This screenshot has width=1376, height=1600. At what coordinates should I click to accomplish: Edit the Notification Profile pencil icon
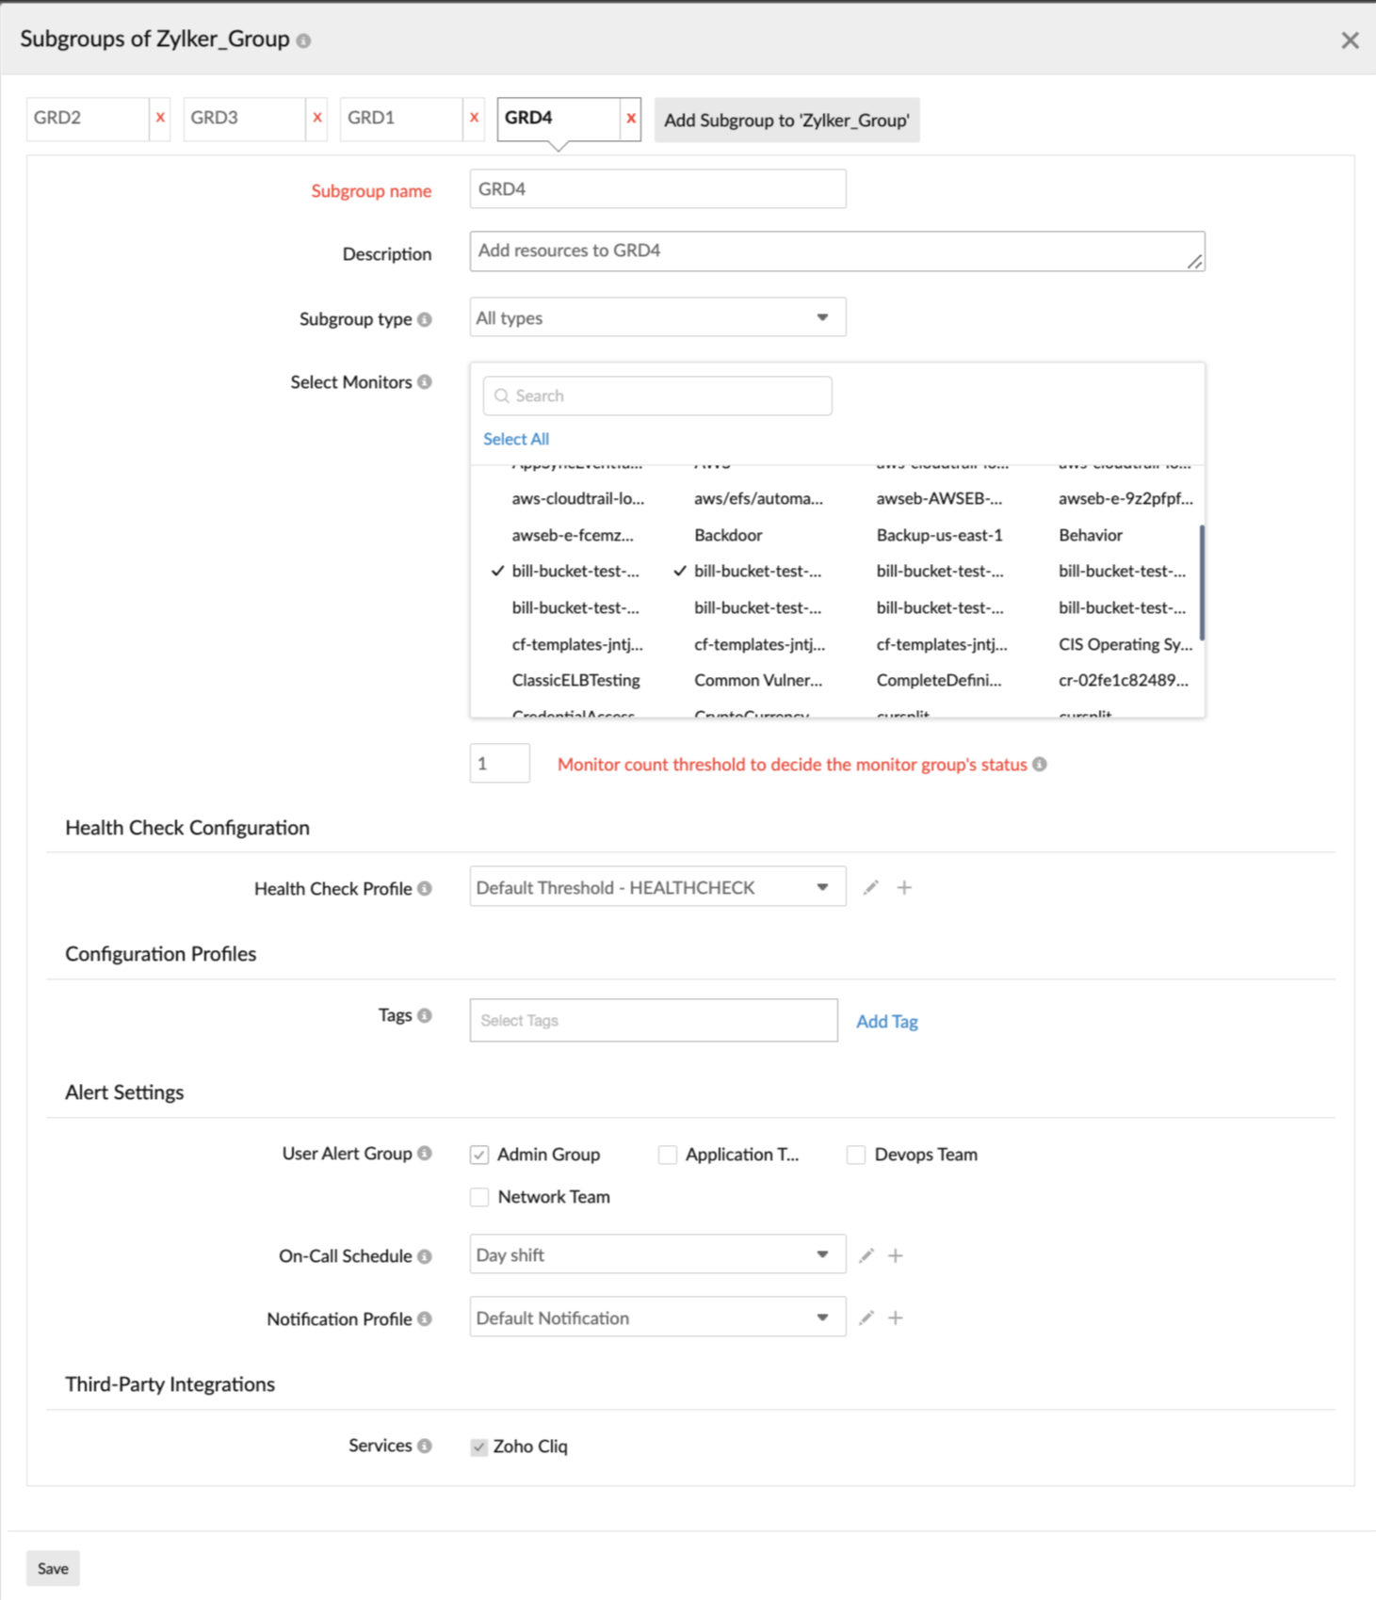click(x=866, y=1317)
